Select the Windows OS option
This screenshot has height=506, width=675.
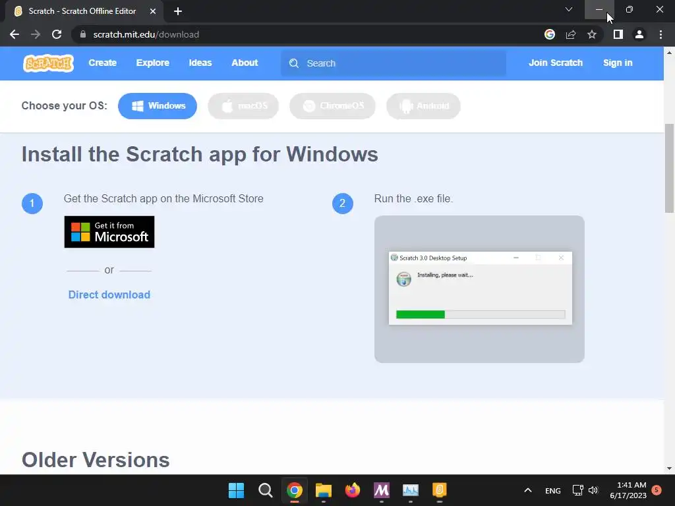158,106
